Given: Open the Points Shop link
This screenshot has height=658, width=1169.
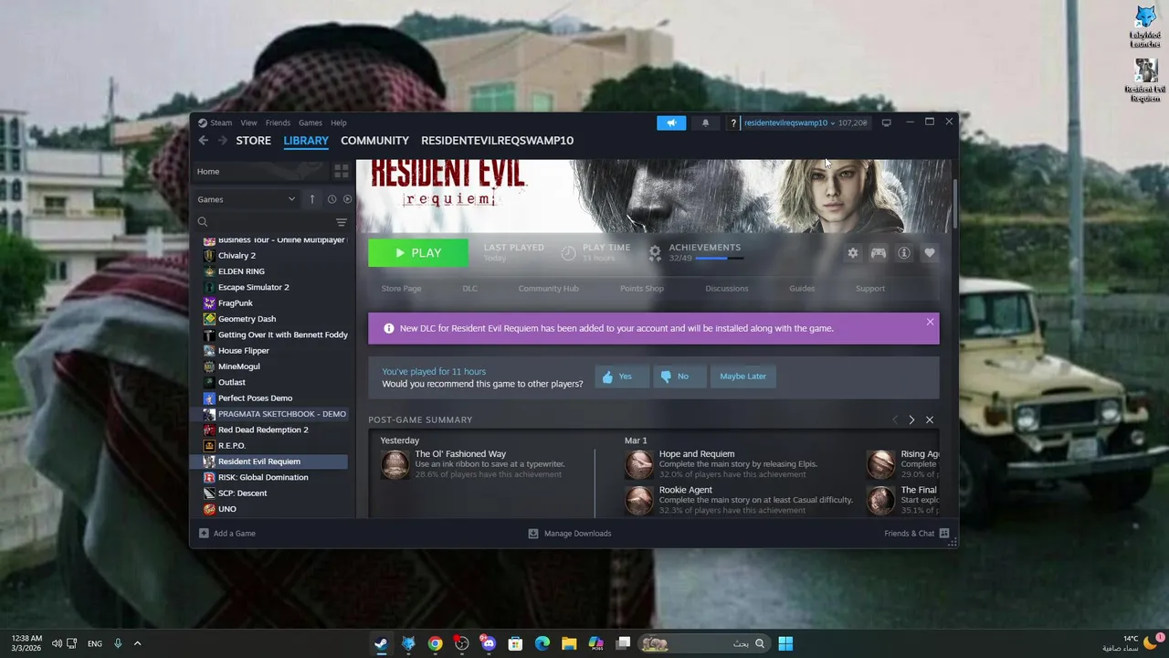Looking at the screenshot, I should coord(642,288).
